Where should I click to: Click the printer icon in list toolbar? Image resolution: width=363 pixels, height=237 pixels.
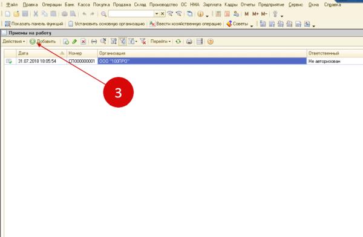click(189, 42)
